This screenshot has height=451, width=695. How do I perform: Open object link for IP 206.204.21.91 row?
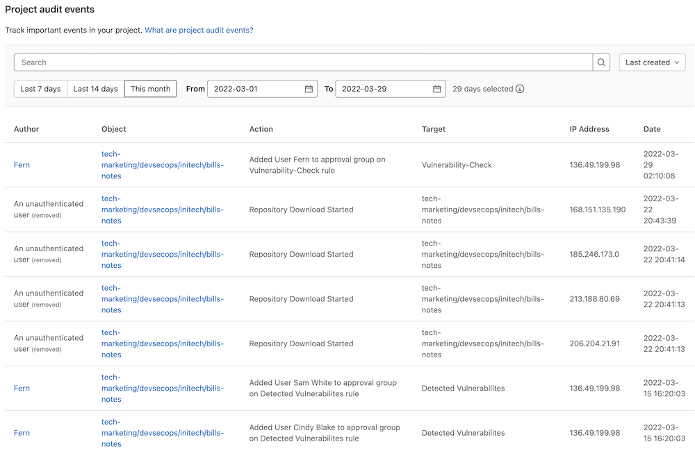point(162,343)
